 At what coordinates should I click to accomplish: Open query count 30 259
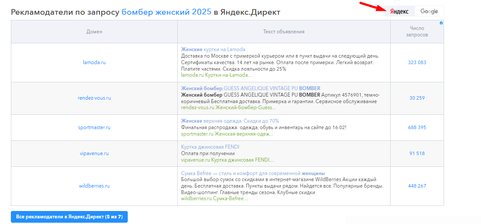(x=417, y=98)
